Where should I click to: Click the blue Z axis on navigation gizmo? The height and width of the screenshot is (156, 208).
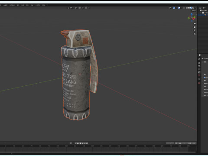click(x=192, y=14)
